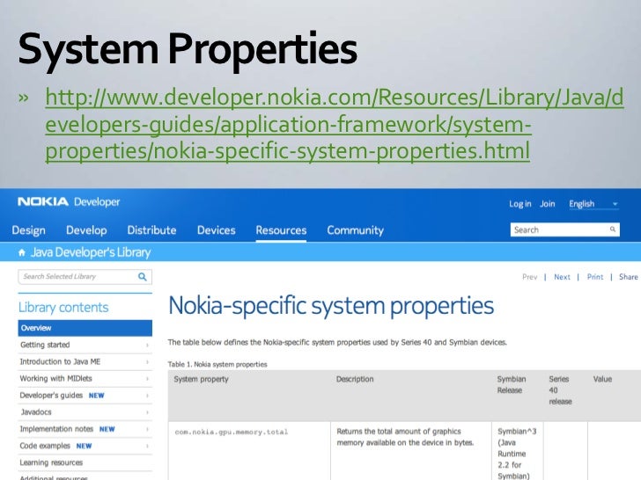
Task: Open Developer's guides section
Action: (x=51, y=396)
